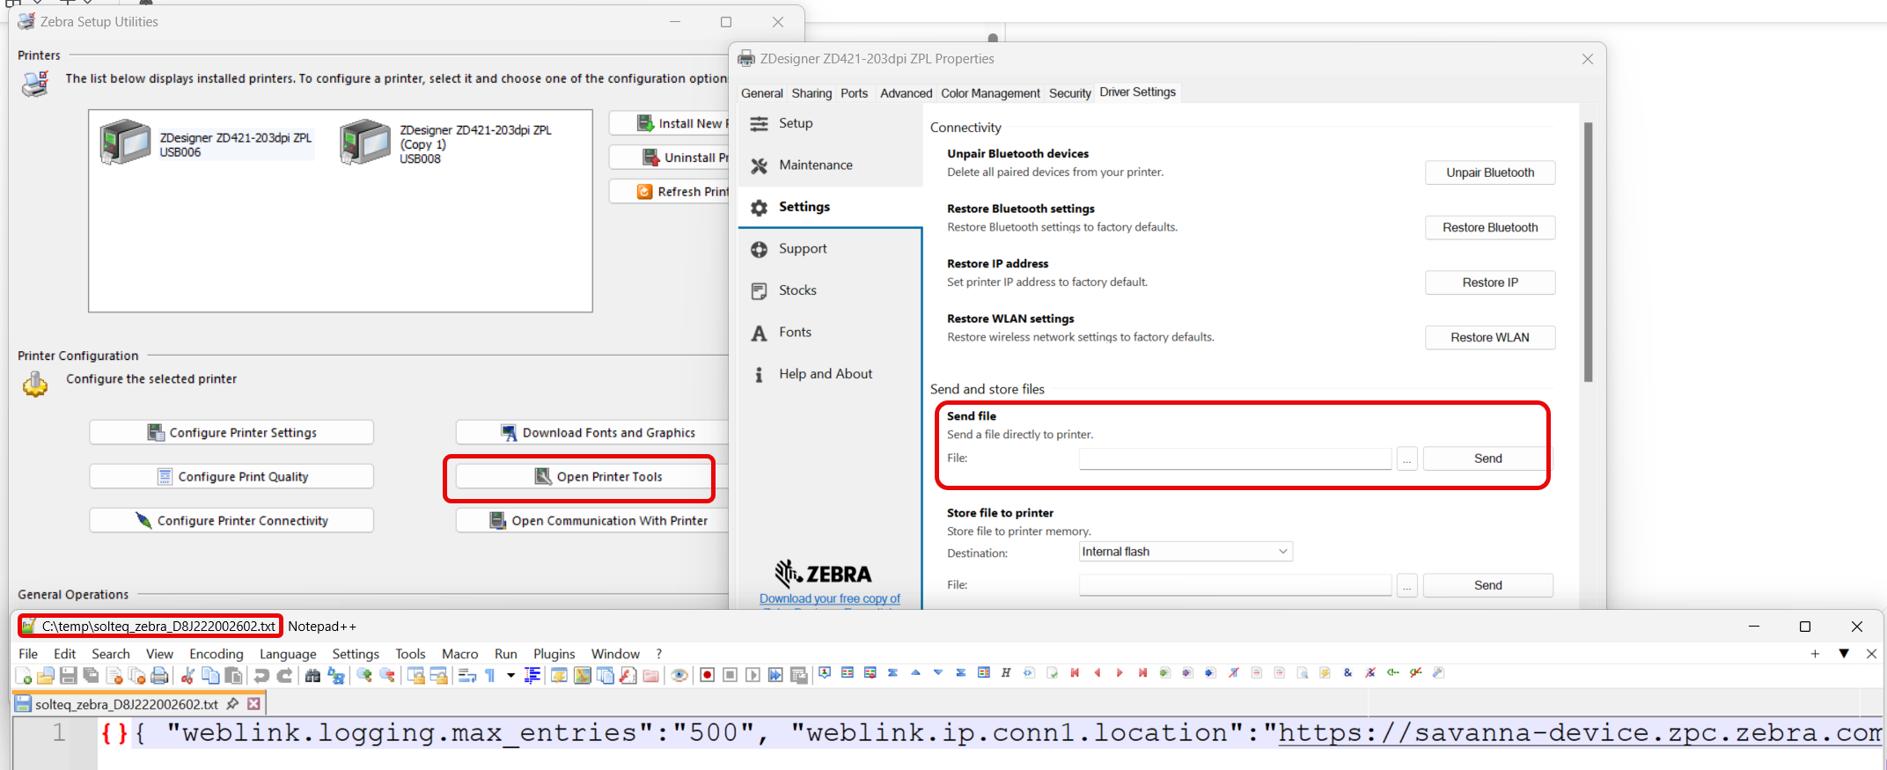Click the Save icon in Notepad++ toolbar
The height and width of the screenshot is (770, 1887).
pyautogui.click(x=68, y=676)
